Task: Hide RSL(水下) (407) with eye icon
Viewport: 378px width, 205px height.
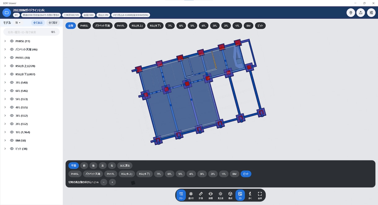Action: (12, 74)
